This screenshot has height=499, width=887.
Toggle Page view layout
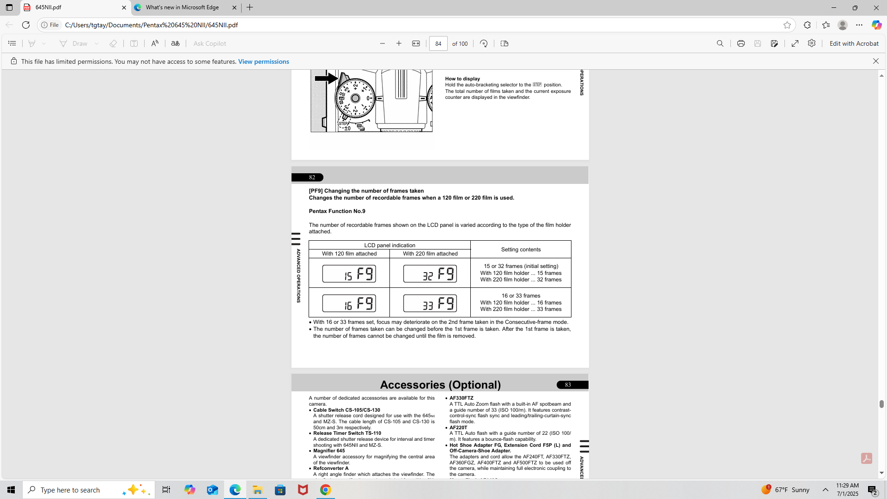click(x=504, y=43)
